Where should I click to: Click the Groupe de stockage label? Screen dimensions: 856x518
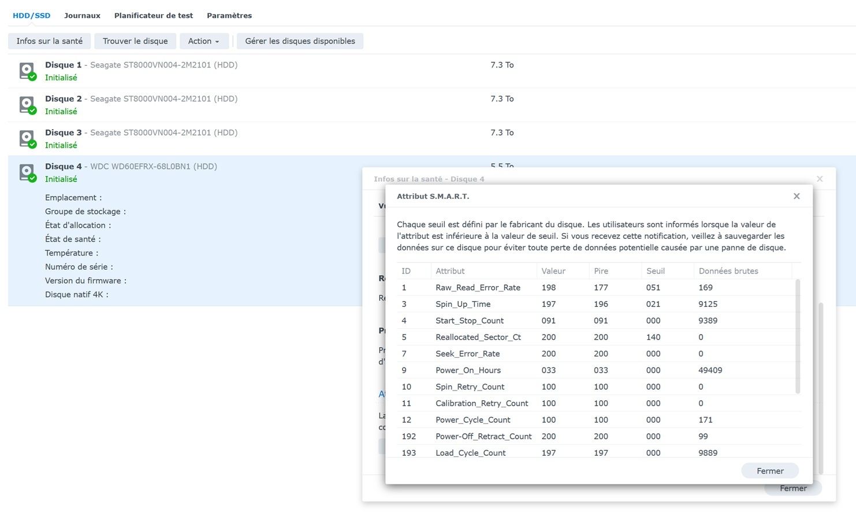85,212
